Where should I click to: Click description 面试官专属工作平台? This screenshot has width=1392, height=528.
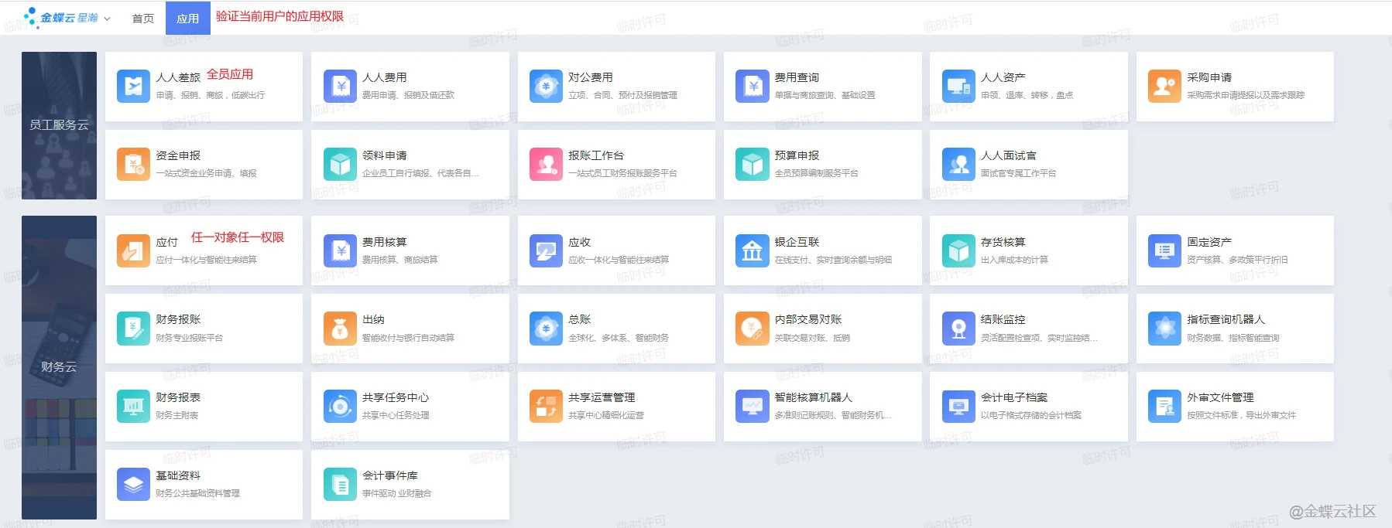pos(1018,173)
